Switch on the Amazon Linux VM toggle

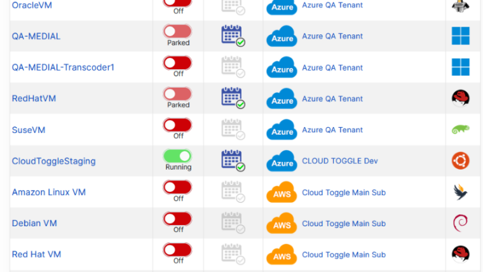(x=178, y=187)
